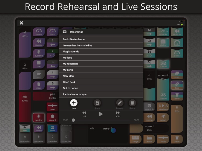Image resolution: width=202 pixels, height=151 pixels.
Task: Select loop slot 5
Action: [x=53, y=85]
